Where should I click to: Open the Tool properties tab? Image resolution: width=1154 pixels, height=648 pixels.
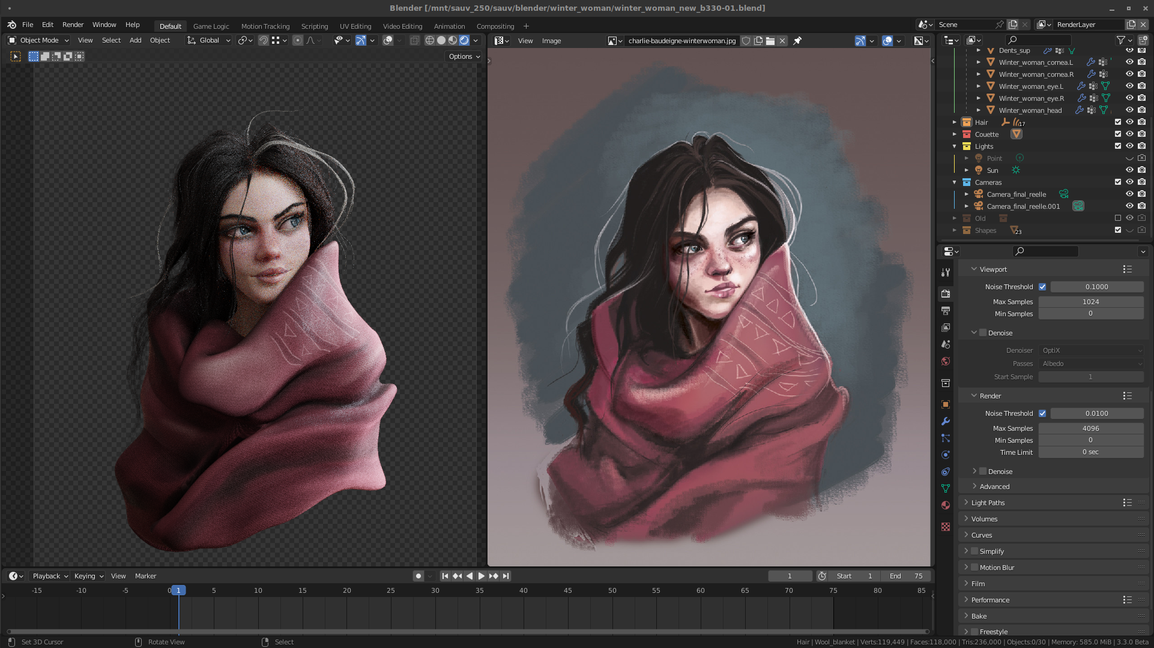[x=946, y=272]
